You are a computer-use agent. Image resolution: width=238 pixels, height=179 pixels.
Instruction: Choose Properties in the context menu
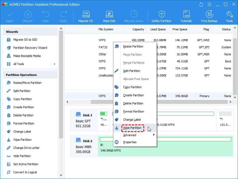(x=130, y=142)
